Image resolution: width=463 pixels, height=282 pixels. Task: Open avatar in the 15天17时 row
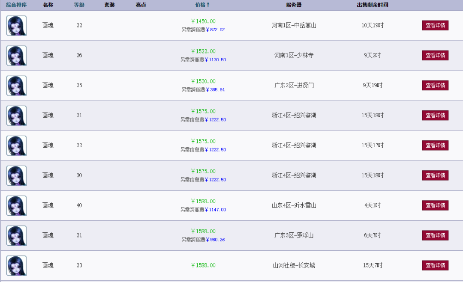pyautogui.click(x=17, y=145)
